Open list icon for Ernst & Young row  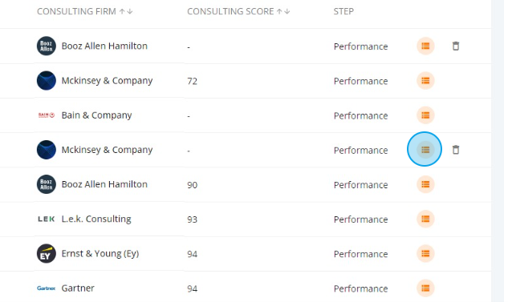click(x=425, y=253)
